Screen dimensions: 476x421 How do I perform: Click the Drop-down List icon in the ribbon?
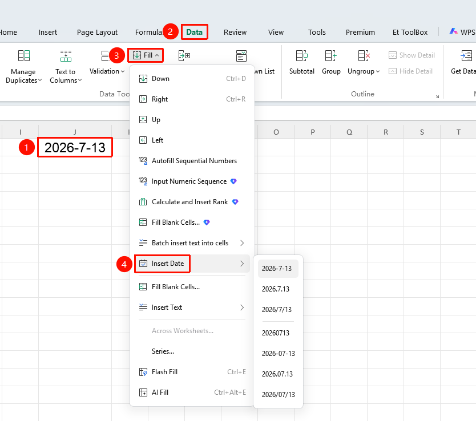point(241,56)
